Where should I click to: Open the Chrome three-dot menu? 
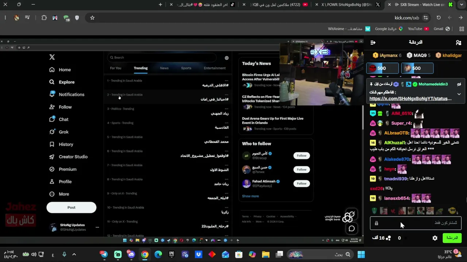point(5,18)
